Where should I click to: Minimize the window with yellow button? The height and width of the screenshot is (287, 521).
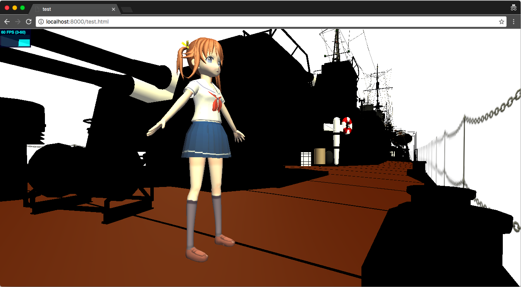[x=15, y=8]
